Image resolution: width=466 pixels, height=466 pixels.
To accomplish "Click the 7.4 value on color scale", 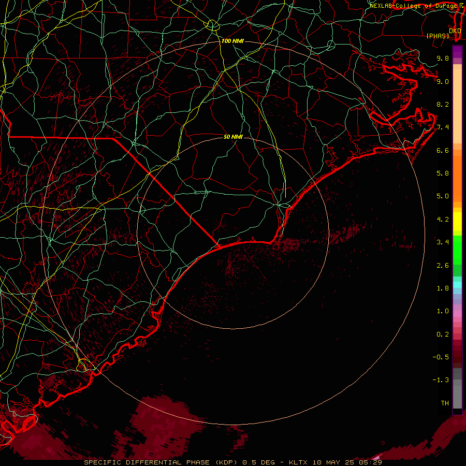I will coord(443,127).
